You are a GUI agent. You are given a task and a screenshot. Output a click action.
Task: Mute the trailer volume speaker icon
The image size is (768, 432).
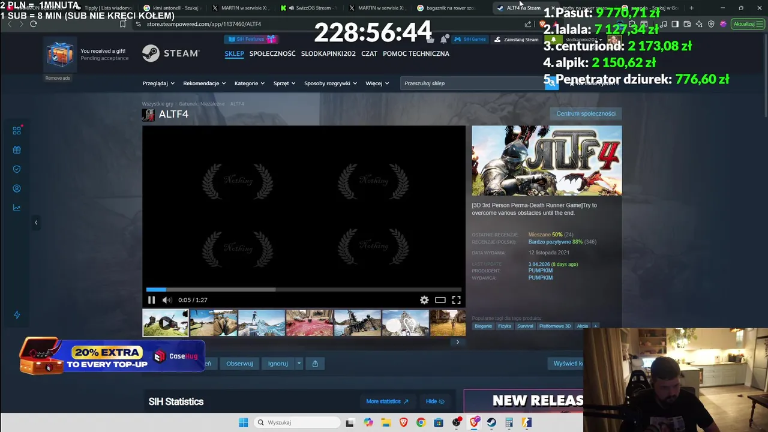pyautogui.click(x=167, y=300)
